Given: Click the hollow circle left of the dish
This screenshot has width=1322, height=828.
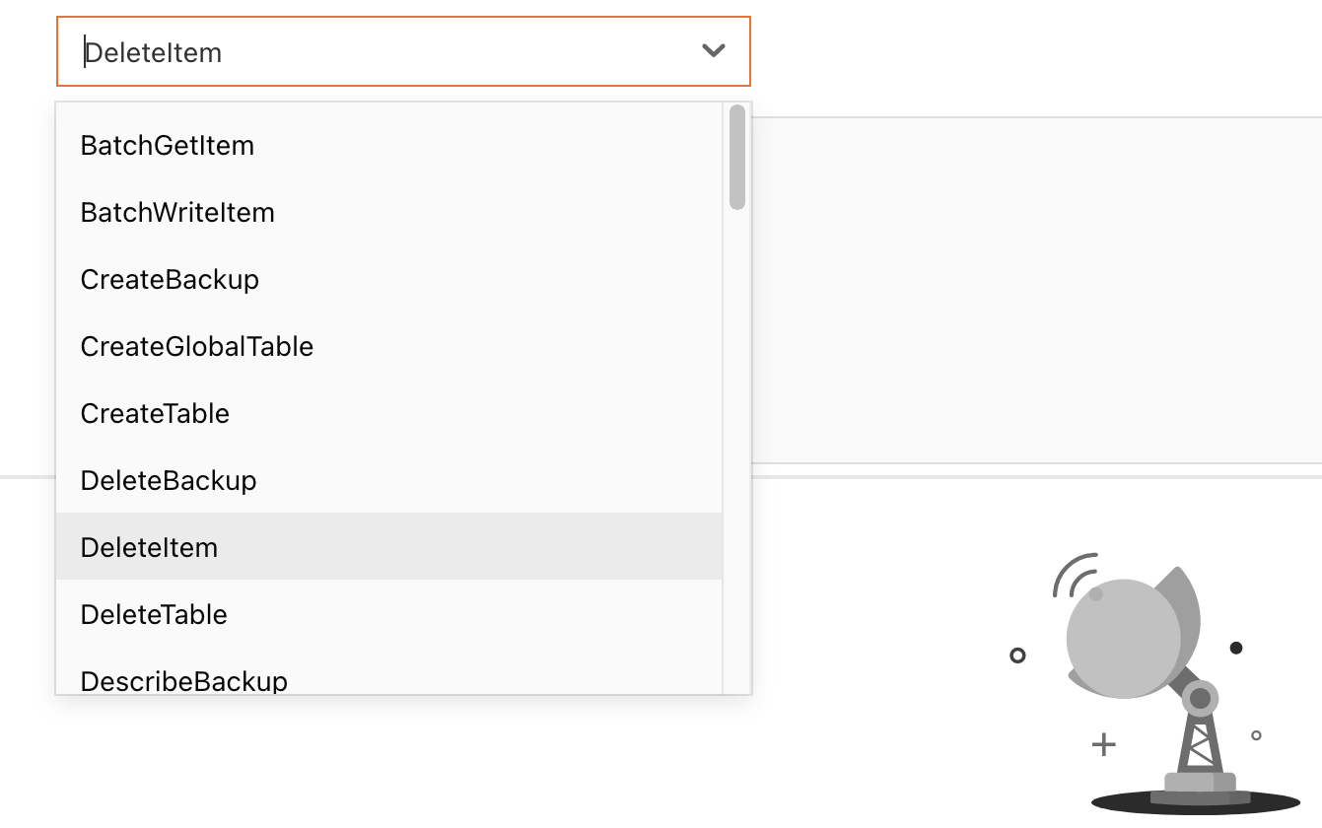Looking at the screenshot, I should 1018,655.
